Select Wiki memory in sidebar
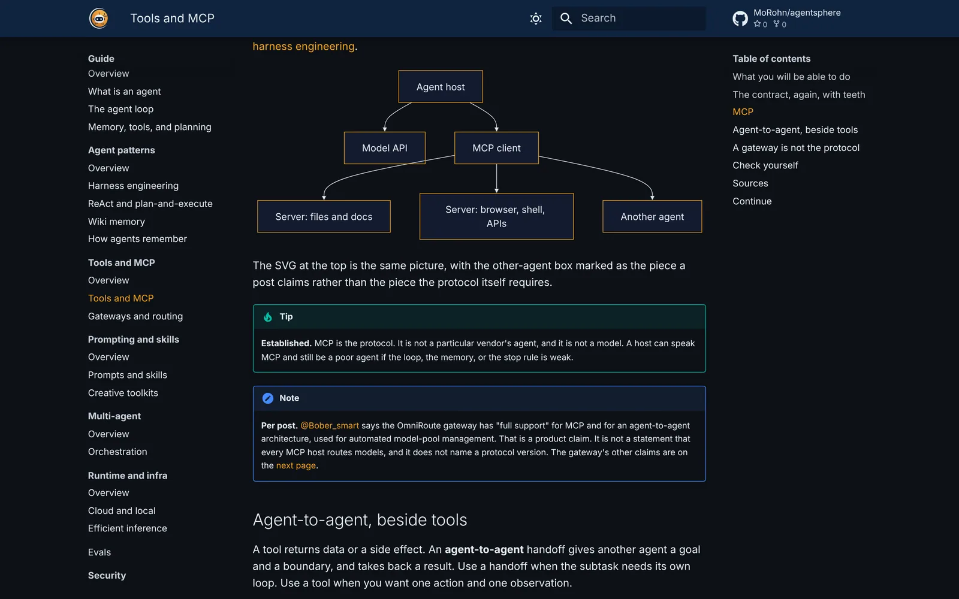Viewport: 959px width, 599px height. click(x=116, y=222)
